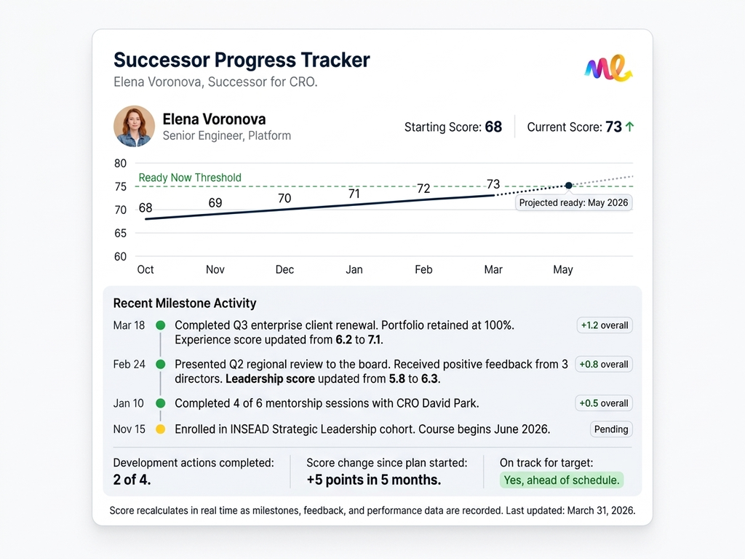Image resolution: width=745 pixels, height=559 pixels.
Task: Click the score 73 point on the progress line
Action: [x=493, y=195]
